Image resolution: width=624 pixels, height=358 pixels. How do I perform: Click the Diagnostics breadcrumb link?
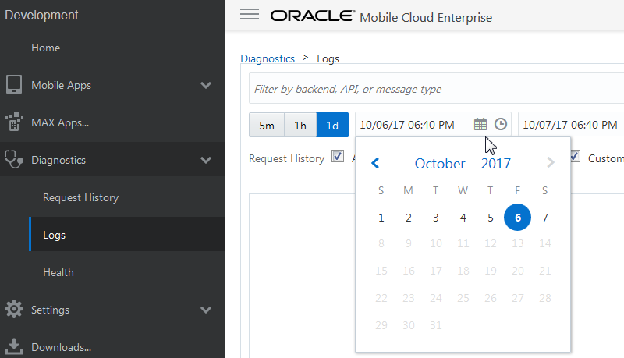click(268, 58)
